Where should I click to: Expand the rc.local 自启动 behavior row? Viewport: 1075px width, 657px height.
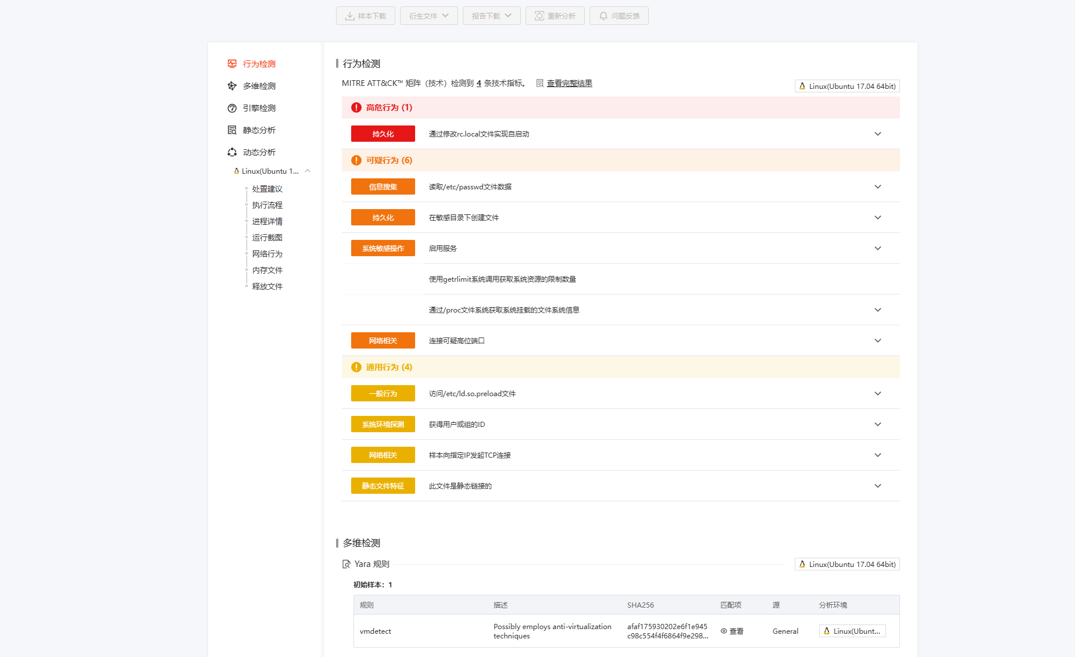click(x=877, y=134)
